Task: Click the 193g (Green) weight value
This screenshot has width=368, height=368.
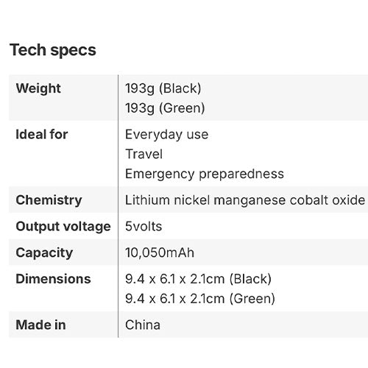Action: [165, 108]
